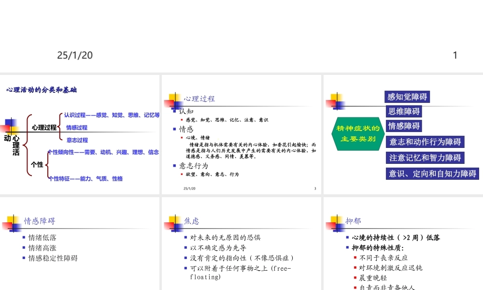Click the 可以附着于任何事物之上 bullet
The width and height of the screenshot is (483, 290).
point(240,273)
